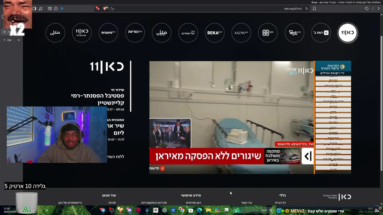Expand hidden system tray icons chevron
Screen dimensions: 383x215
pyautogui.click(x=47, y=210)
